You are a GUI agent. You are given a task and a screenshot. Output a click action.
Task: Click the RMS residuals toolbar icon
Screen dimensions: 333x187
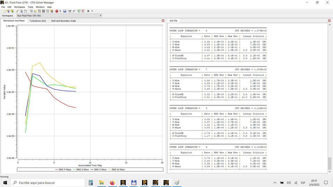pyautogui.click(x=79, y=11)
